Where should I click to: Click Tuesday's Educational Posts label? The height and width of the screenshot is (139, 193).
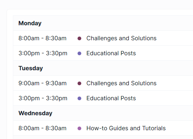point(111,98)
